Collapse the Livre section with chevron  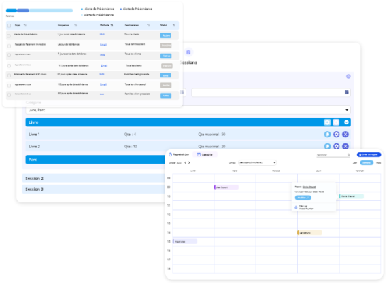pyautogui.click(x=346, y=122)
